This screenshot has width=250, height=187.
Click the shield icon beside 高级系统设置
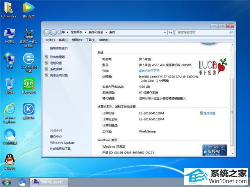(x=46, y=75)
